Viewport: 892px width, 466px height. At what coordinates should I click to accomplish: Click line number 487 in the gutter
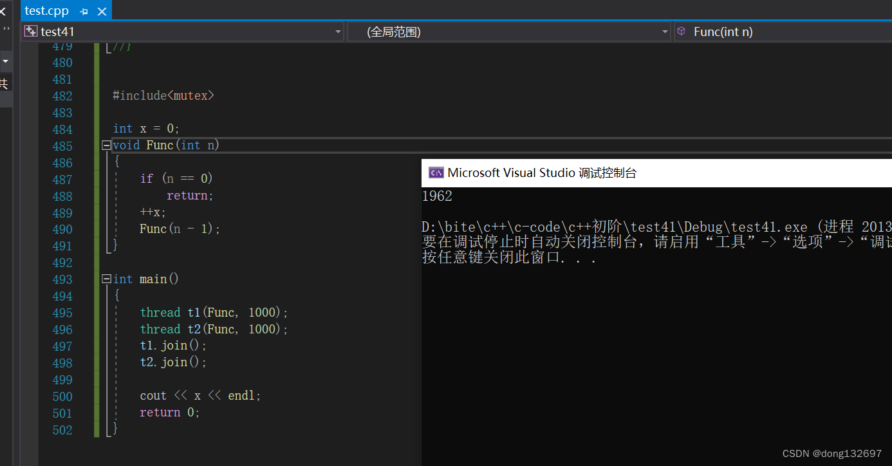point(62,180)
